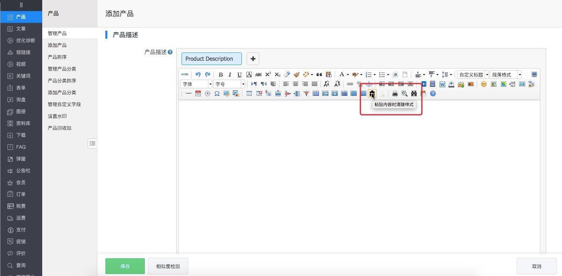Undo the last edit in the editor
Viewport: 562px width, 276px height.
(198, 75)
